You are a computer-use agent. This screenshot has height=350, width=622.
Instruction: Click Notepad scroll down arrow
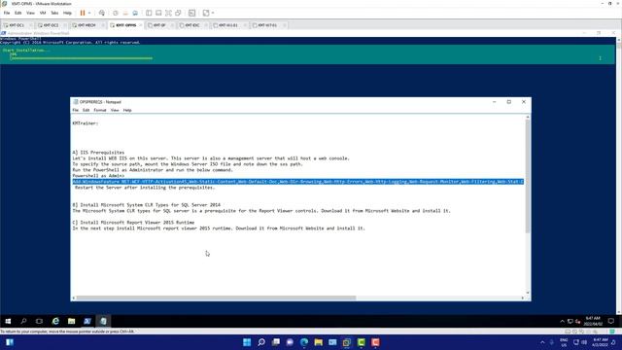[528, 293]
